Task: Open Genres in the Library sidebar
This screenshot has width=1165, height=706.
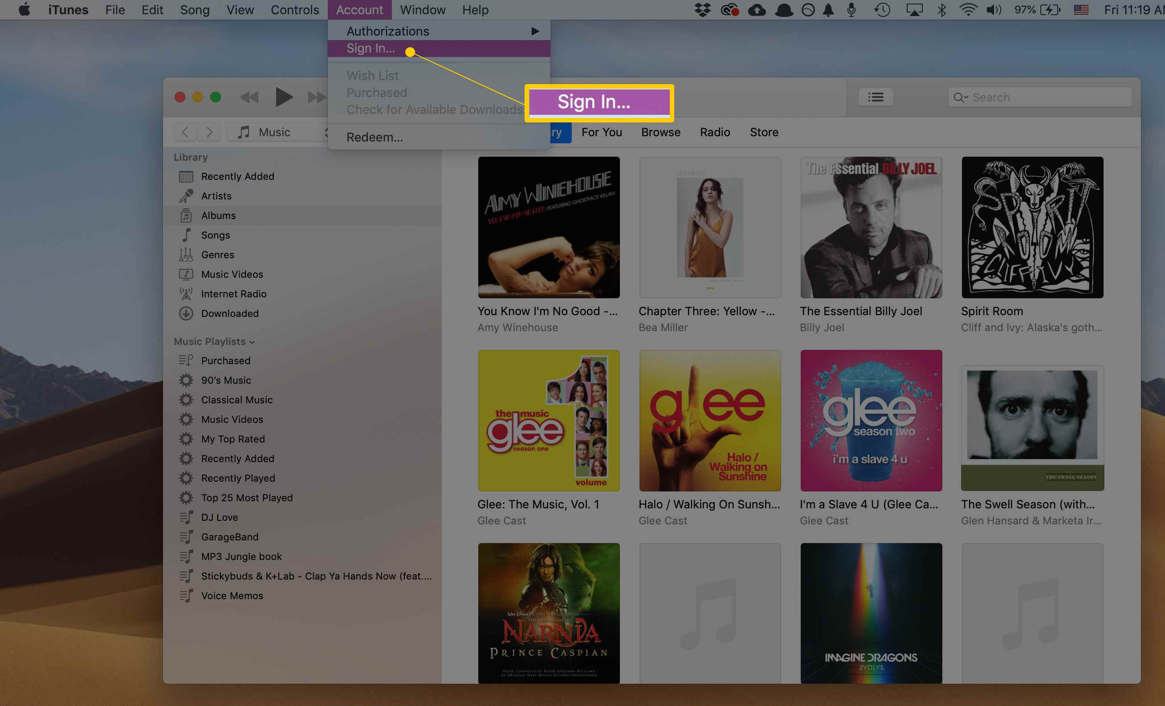Action: 302,255
